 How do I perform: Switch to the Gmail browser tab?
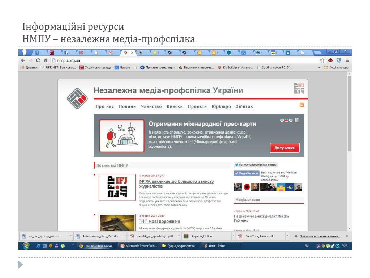tap(111, 52)
